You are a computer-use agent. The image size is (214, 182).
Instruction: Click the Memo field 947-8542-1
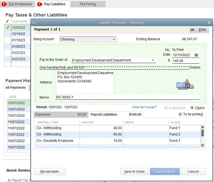[127, 97]
